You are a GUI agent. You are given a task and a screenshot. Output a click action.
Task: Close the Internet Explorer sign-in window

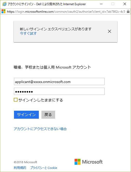tap(125, 4)
